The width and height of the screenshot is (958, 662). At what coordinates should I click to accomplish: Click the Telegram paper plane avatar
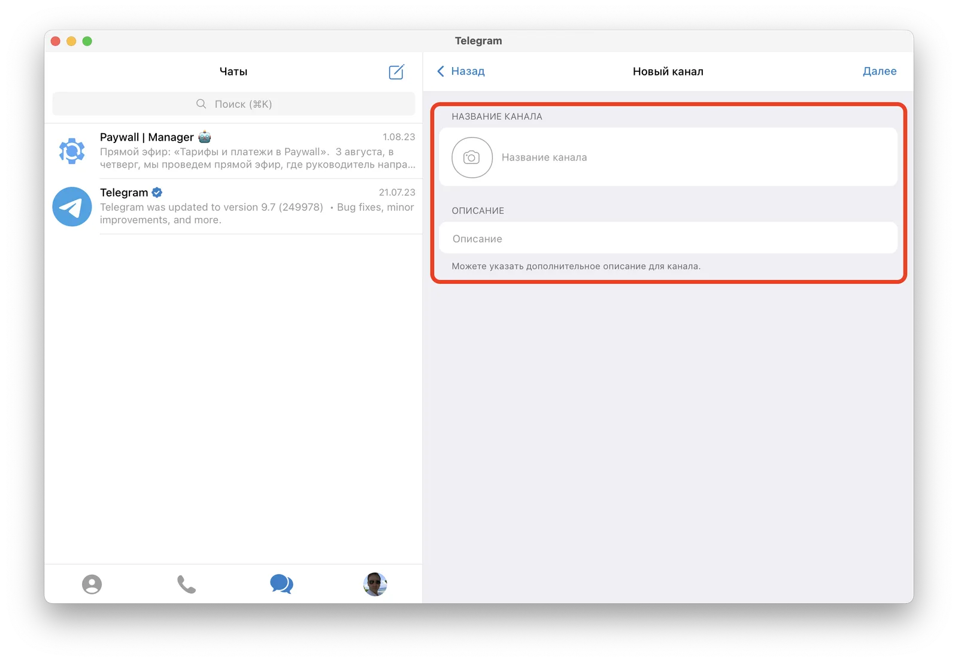click(72, 207)
